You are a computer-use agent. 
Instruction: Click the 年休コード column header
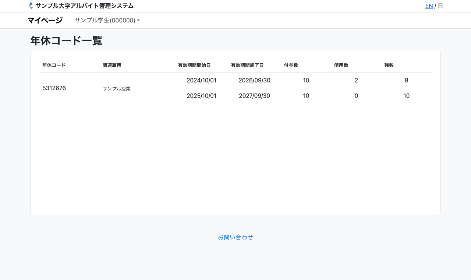[x=54, y=65]
